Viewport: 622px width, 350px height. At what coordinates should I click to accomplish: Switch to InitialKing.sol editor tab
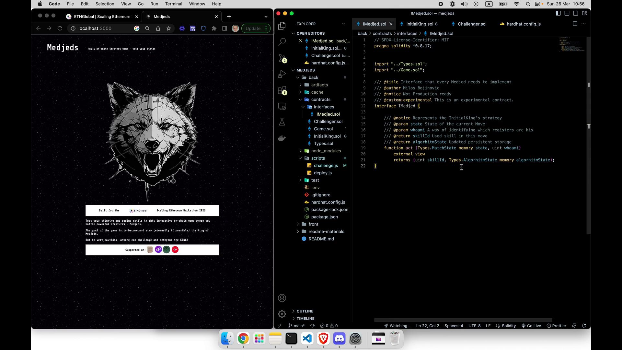pos(419,24)
